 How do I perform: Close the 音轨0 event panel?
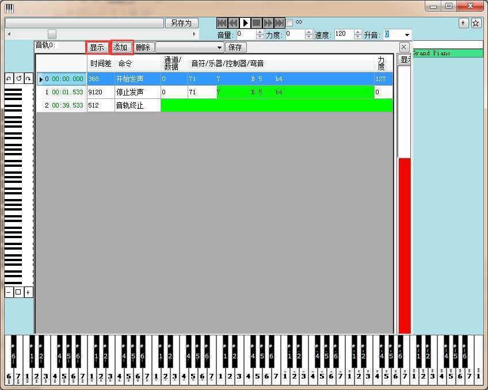(403, 47)
